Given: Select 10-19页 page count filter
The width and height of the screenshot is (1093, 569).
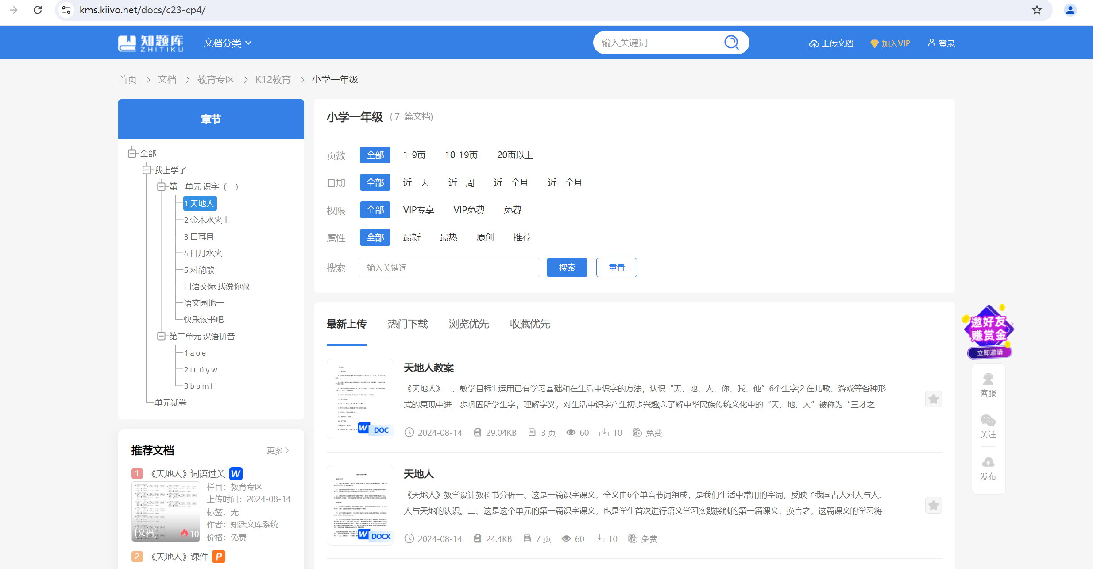Looking at the screenshot, I should [x=461, y=155].
